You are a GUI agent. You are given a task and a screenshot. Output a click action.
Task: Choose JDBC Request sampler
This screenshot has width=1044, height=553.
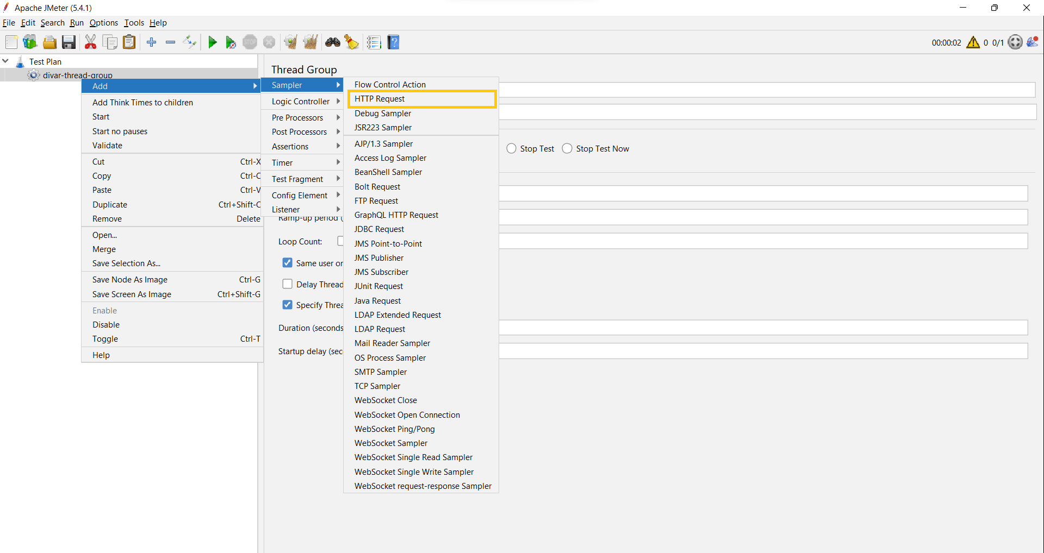(x=421, y=229)
